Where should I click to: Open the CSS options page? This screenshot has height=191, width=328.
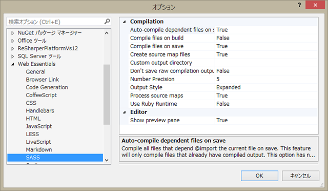(31, 103)
